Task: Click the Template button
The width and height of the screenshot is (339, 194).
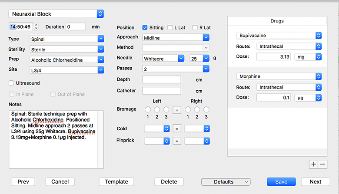Action: pos(116,182)
